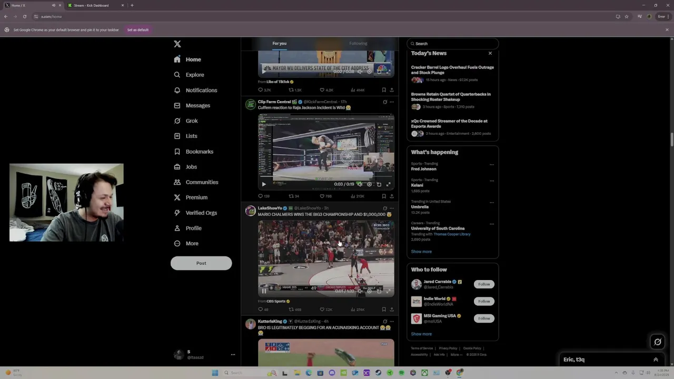Open Notifications in the sidebar
Screen dimensions: 674x379
tap(195, 90)
